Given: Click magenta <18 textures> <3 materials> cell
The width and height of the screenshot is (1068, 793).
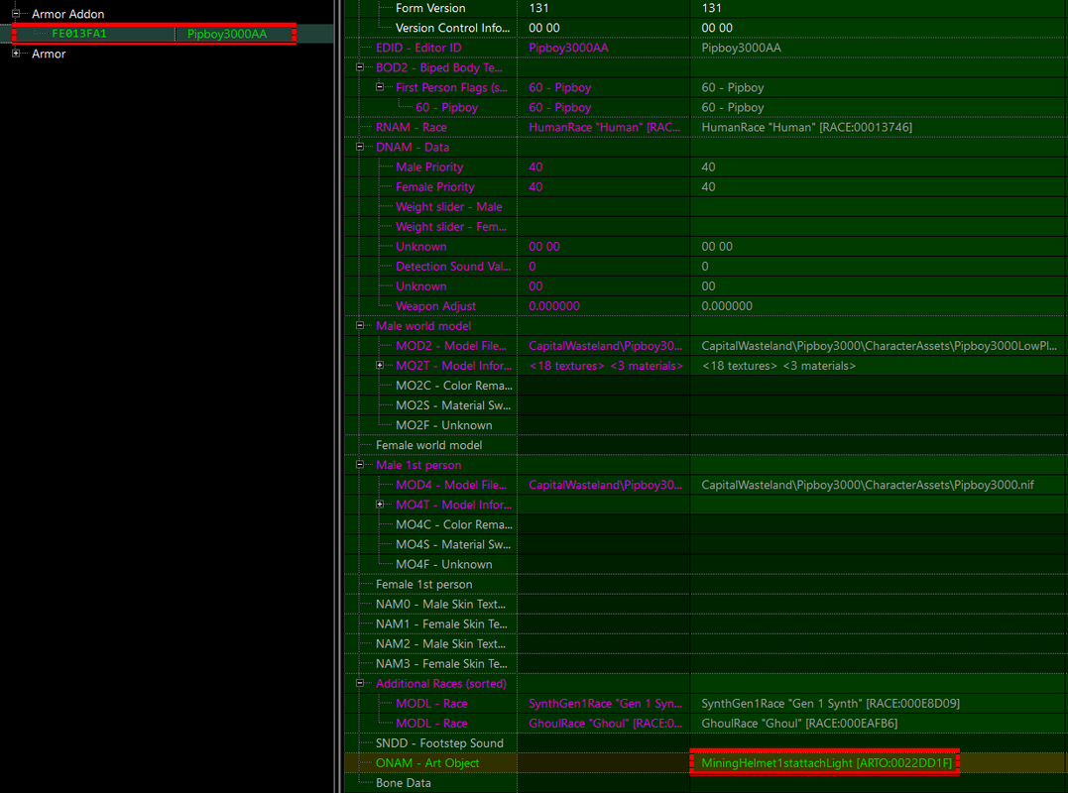Looking at the screenshot, I should tap(606, 366).
